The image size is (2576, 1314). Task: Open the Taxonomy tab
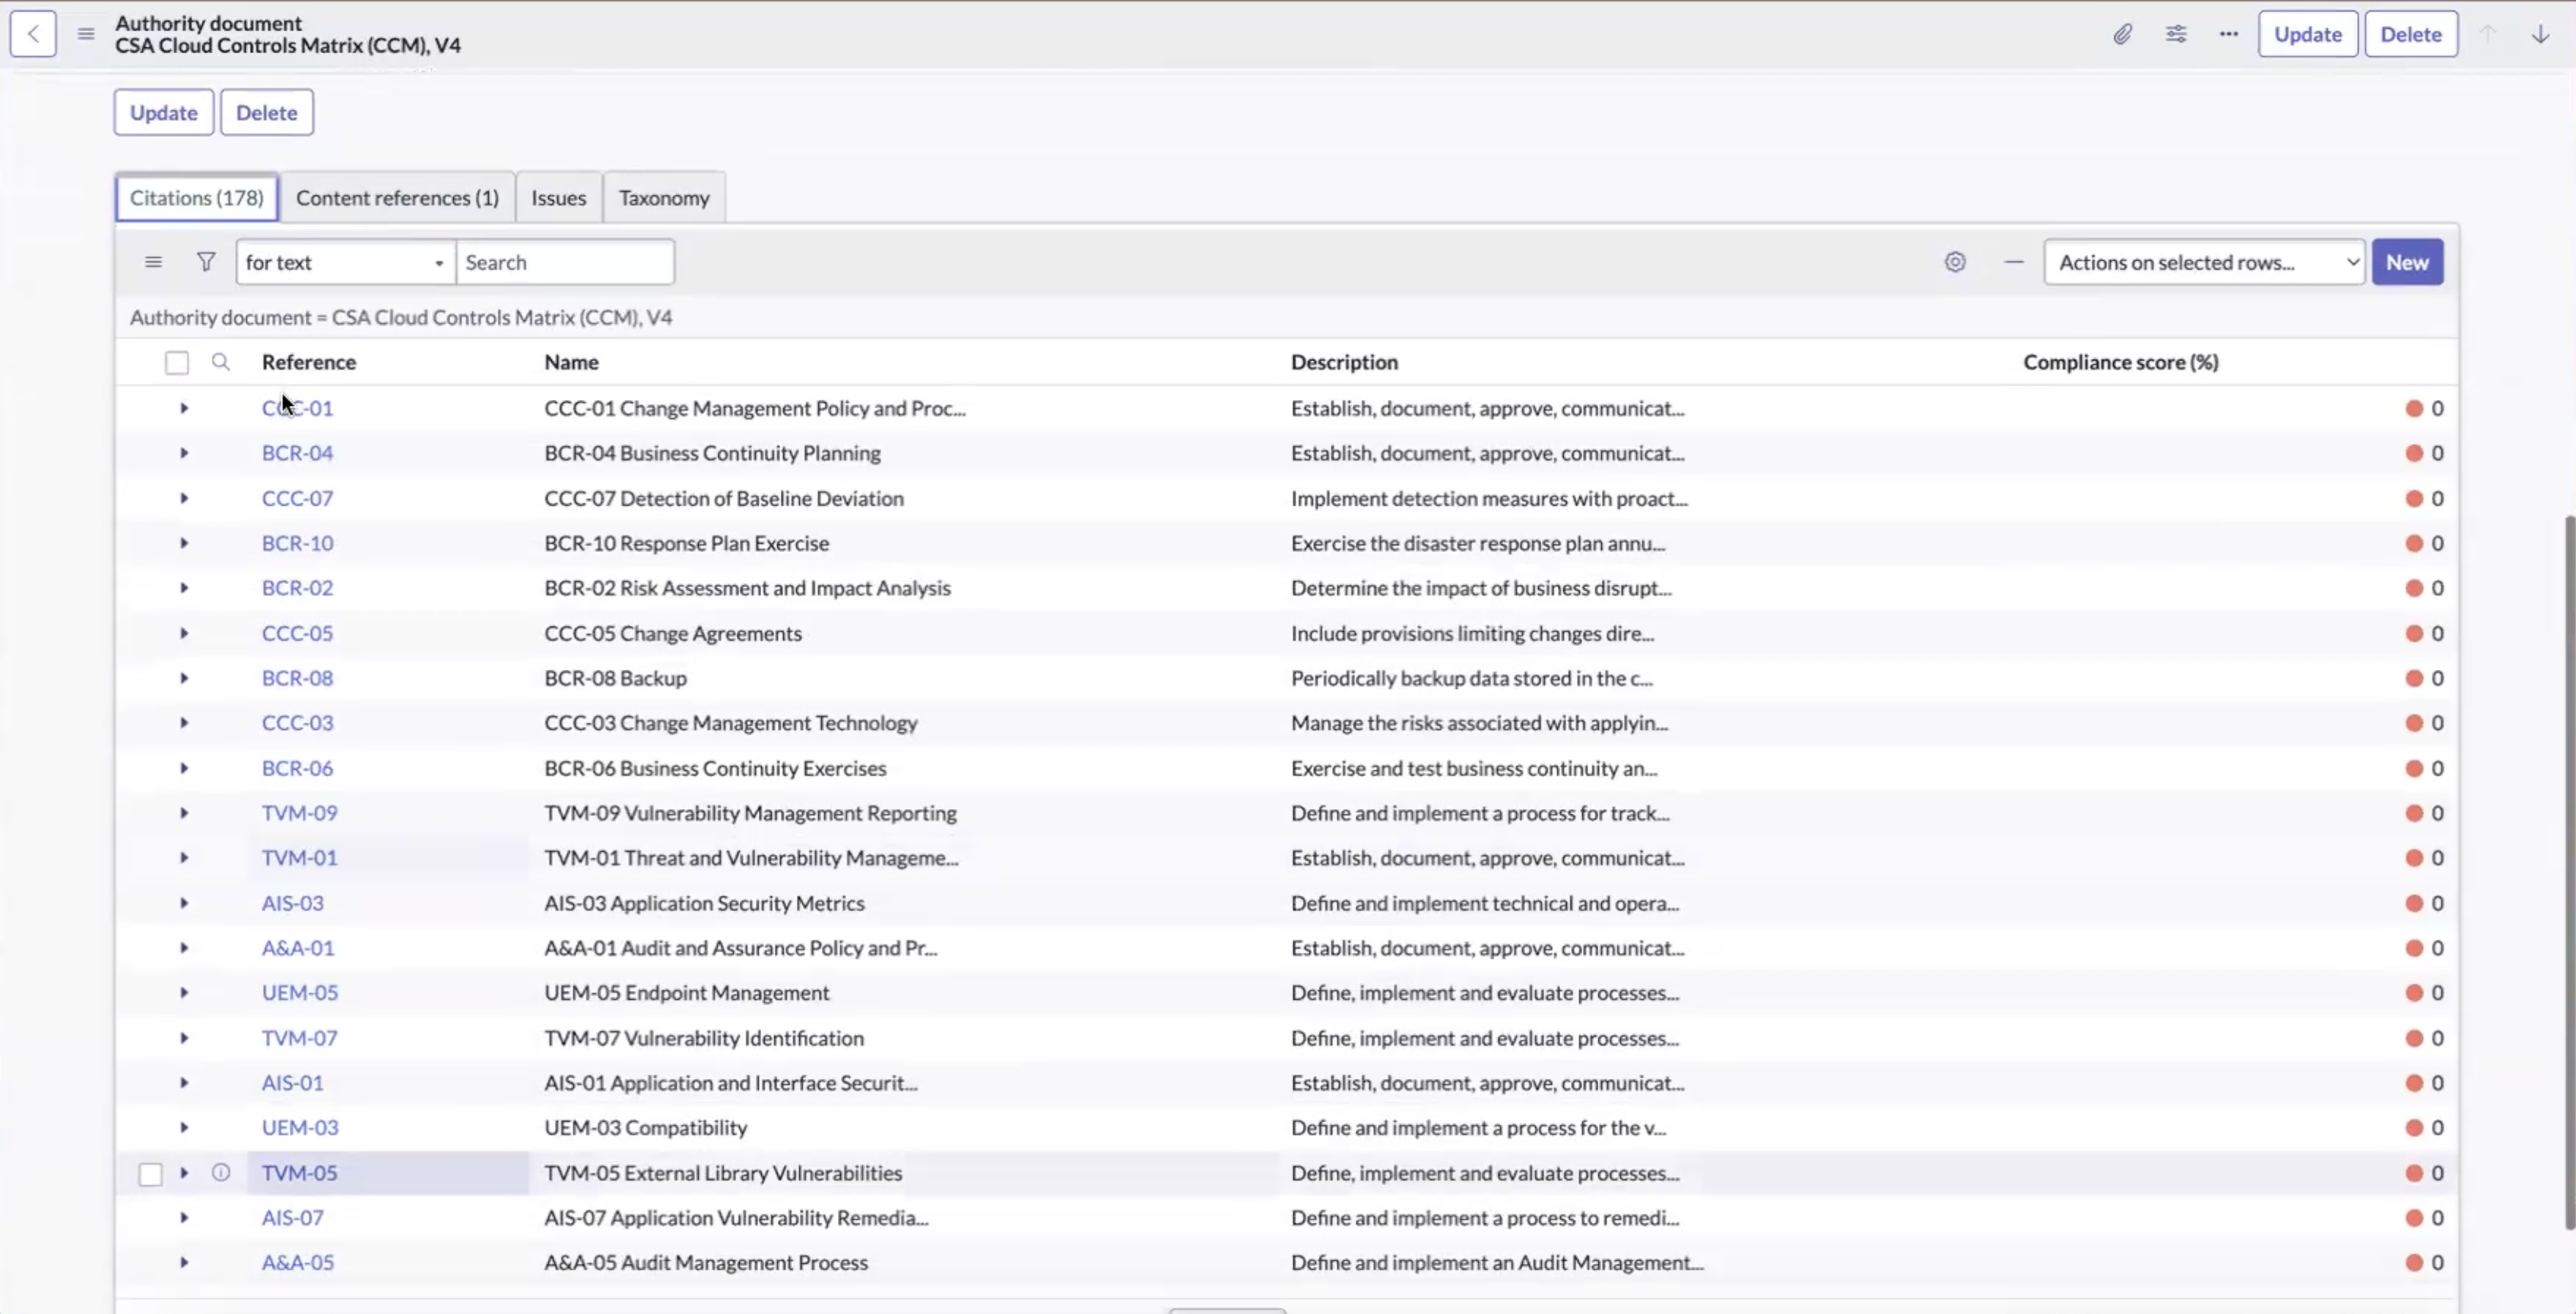click(664, 198)
